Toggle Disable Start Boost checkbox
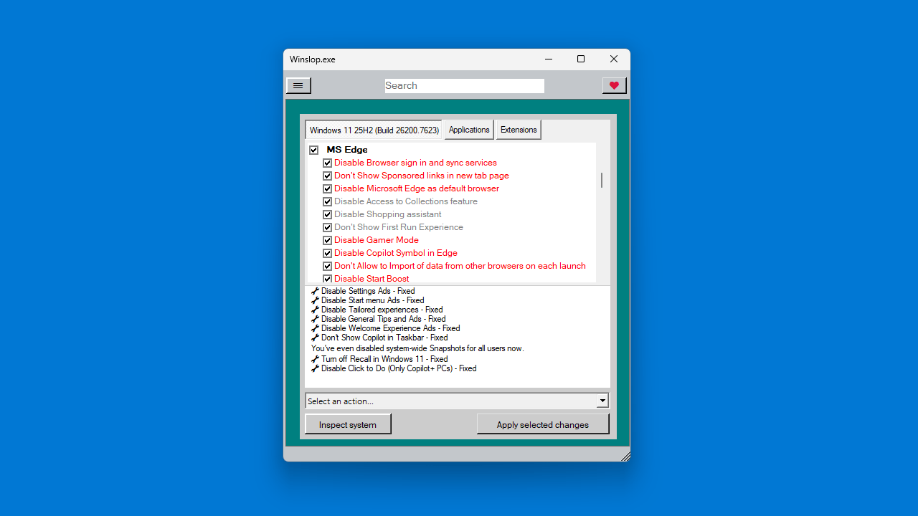The image size is (918, 516). 327,279
